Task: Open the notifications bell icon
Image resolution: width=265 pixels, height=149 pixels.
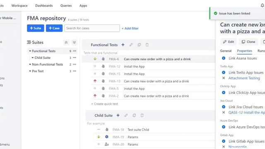Action: pyautogui.click(x=262, y=5)
